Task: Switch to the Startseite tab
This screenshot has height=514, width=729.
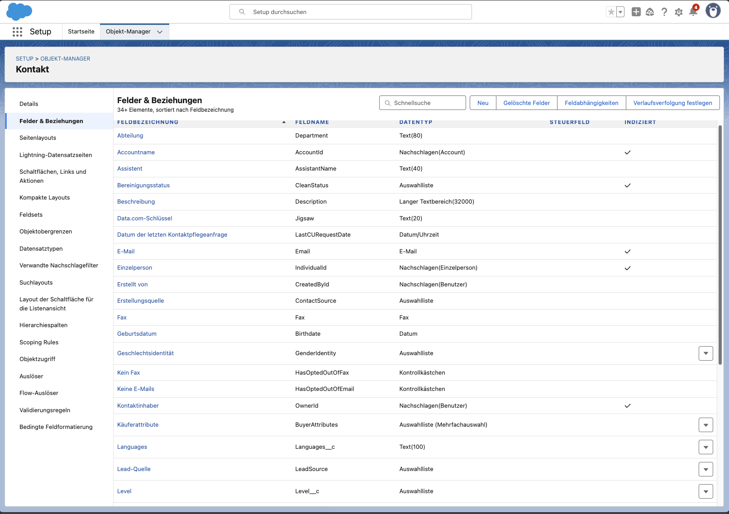Action: pyautogui.click(x=81, y=32)
